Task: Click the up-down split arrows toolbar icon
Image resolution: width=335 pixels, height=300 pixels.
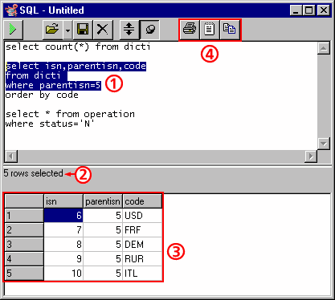Action: pos(129,29)
